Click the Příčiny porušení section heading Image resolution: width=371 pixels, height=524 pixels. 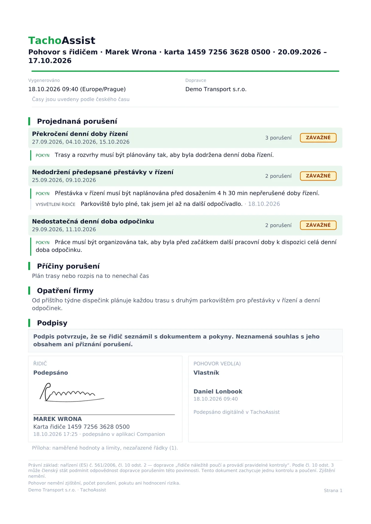[68, 266]
